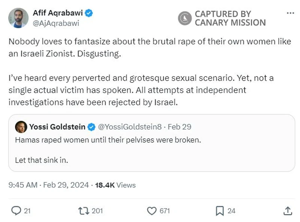Click the 9:45 AM · Feb 29, 2024 timestamp
Screen dimensions: 300x222
48,185
